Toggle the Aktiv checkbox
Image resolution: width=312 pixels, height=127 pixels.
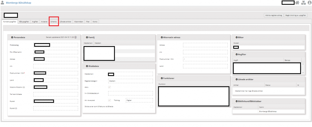coord(109,87)
